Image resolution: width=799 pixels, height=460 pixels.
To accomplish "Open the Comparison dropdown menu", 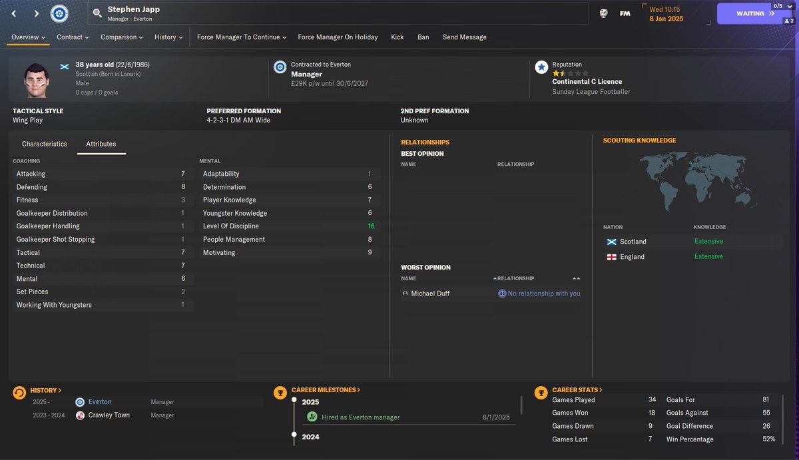I will (x=122, y=37).
